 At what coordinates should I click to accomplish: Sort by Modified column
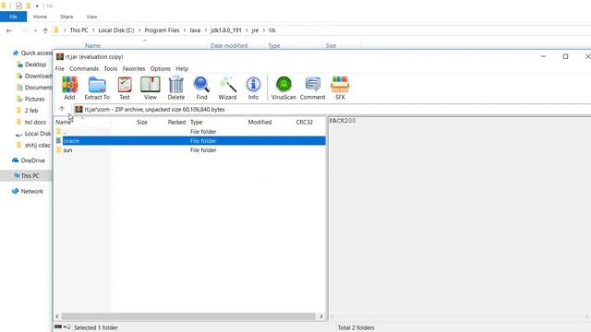[x=259, y=122]
